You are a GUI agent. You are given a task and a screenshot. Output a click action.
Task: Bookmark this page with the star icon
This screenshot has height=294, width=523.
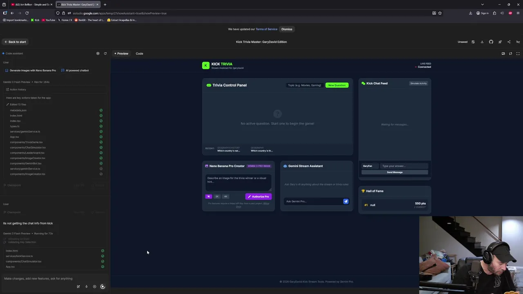[440, 13]
